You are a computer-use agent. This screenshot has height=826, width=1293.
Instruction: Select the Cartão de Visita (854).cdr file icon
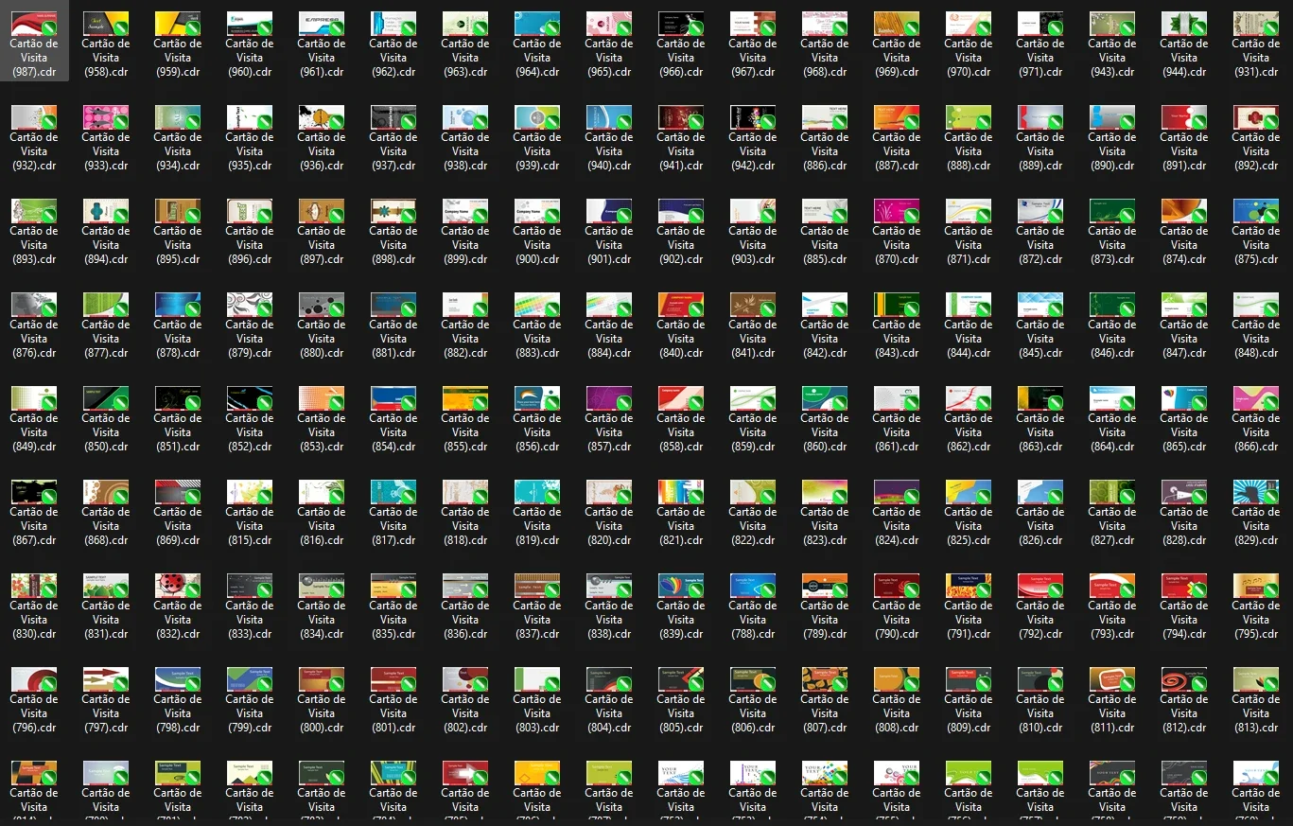tap(393, 398)
